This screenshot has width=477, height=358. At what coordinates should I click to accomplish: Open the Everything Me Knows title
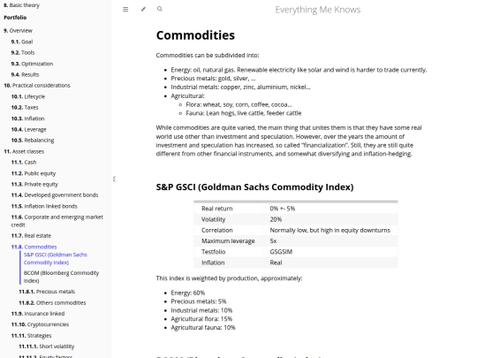click(x=318, y=10)
